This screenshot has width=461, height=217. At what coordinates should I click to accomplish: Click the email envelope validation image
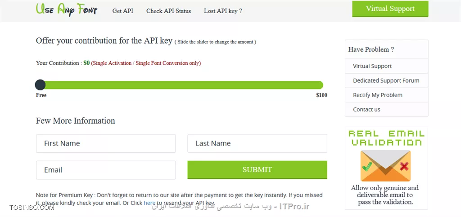pos(385,166)
